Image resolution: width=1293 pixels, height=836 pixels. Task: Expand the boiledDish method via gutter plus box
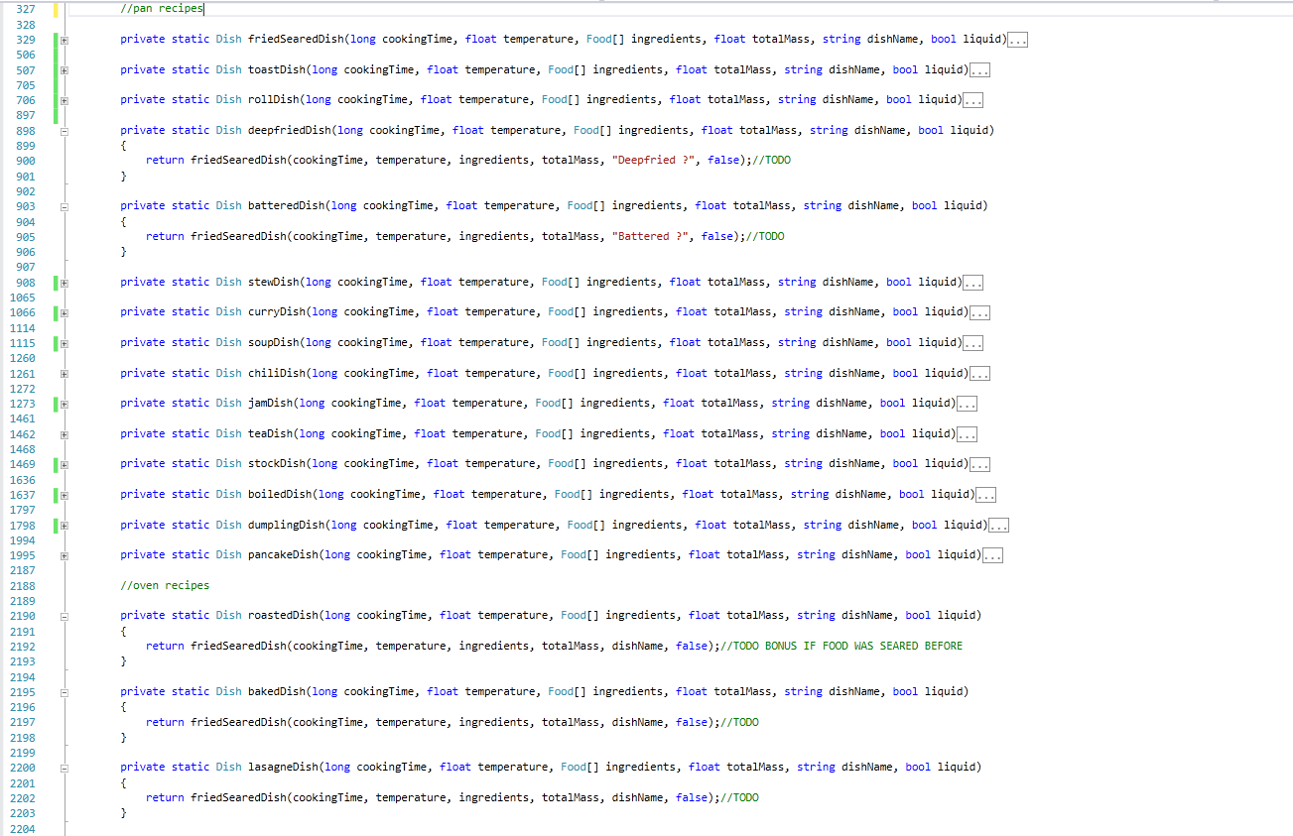pyautogui.click(x=65, y=495)
